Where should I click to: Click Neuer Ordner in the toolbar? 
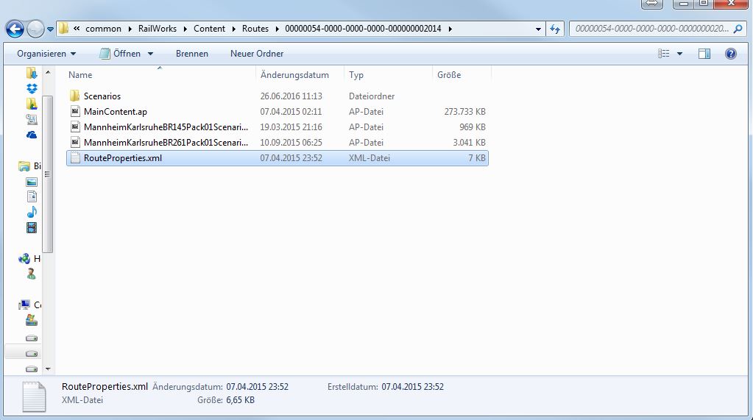click(x=257, y=54)
